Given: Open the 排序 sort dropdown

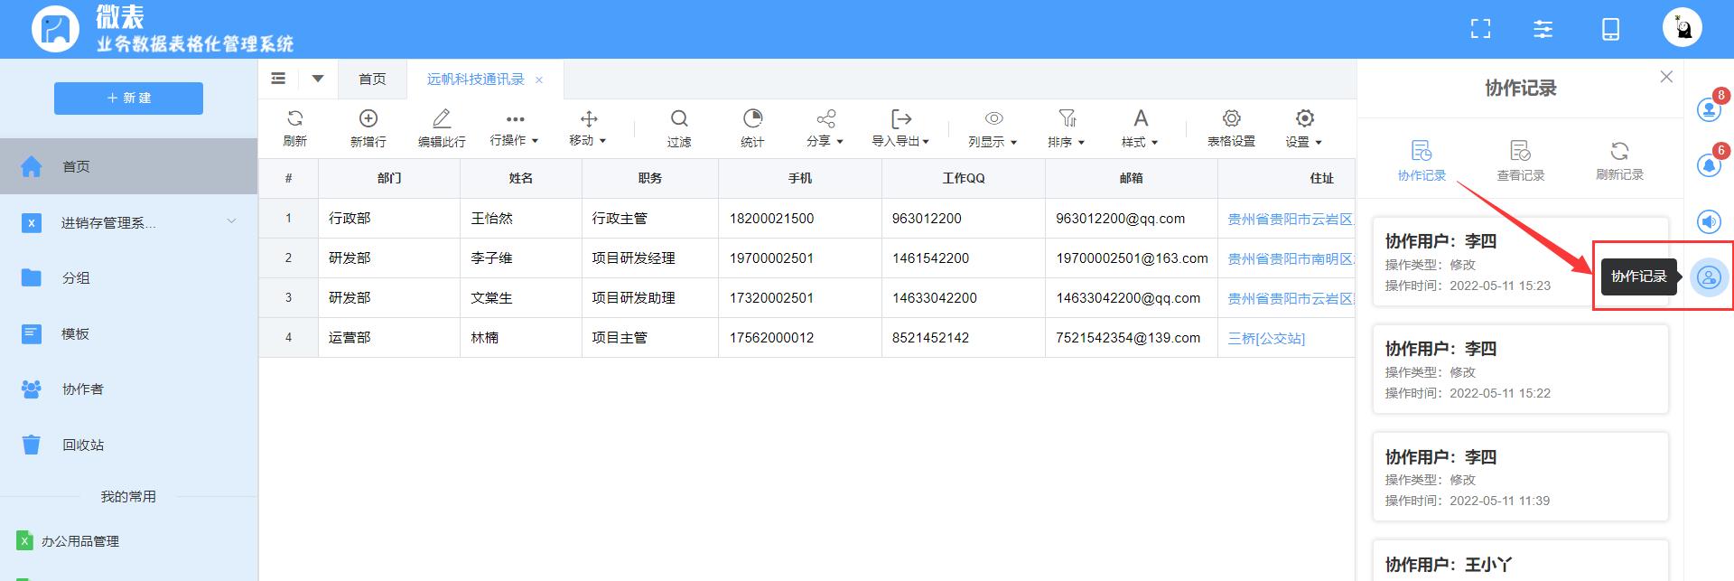Looking at the screenshot, I should click(1067, 129).
